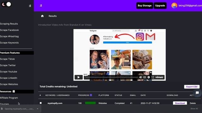Click the PLATFORM column header
This screenshot has width=202, height=113.
point(104,95)
